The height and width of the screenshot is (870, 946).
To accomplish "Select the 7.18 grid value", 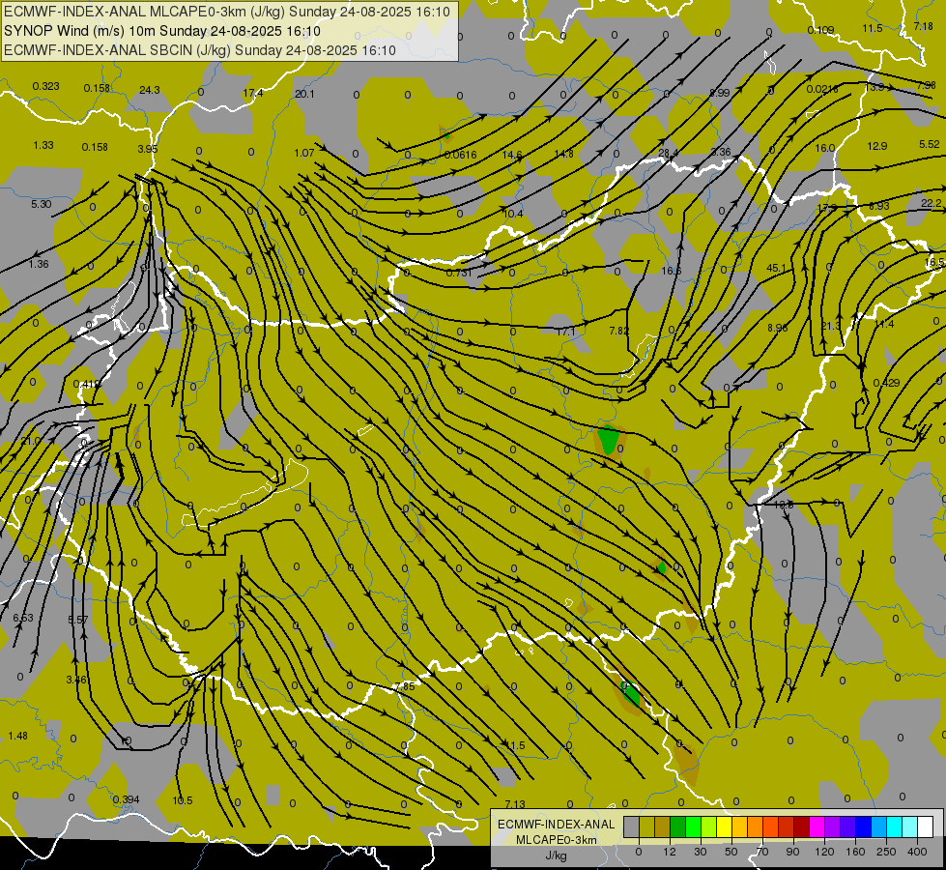I will tap(923, 26).
